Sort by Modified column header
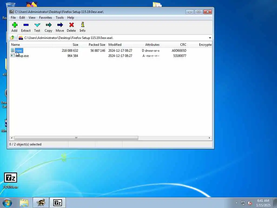This screenshot has height=208, width=277. click(x=120, y=45)
